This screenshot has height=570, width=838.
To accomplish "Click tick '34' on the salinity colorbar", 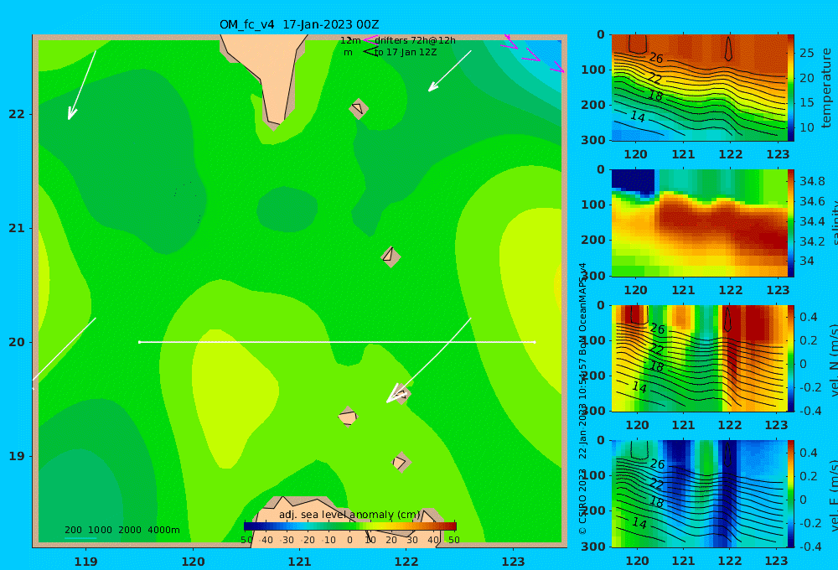I will pyautogui.click(x=807, y=261).
